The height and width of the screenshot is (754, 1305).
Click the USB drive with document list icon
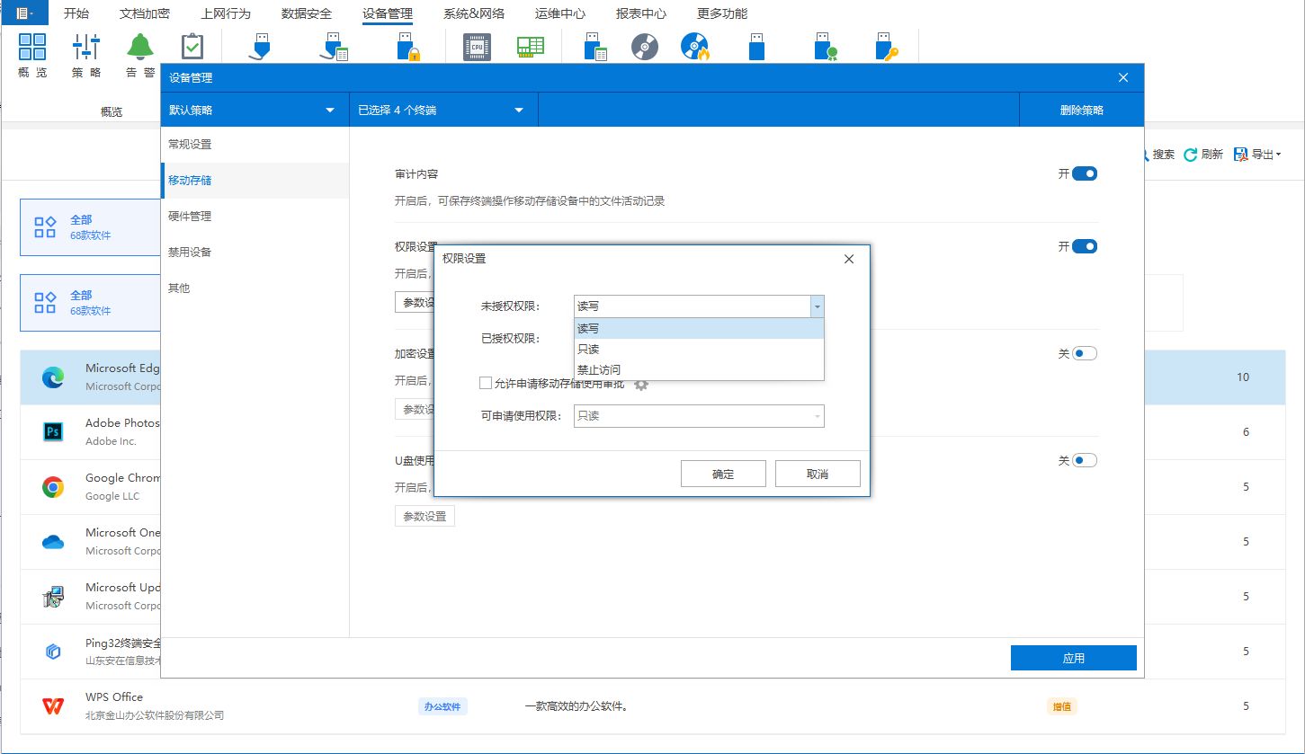[x=595, y=47]
